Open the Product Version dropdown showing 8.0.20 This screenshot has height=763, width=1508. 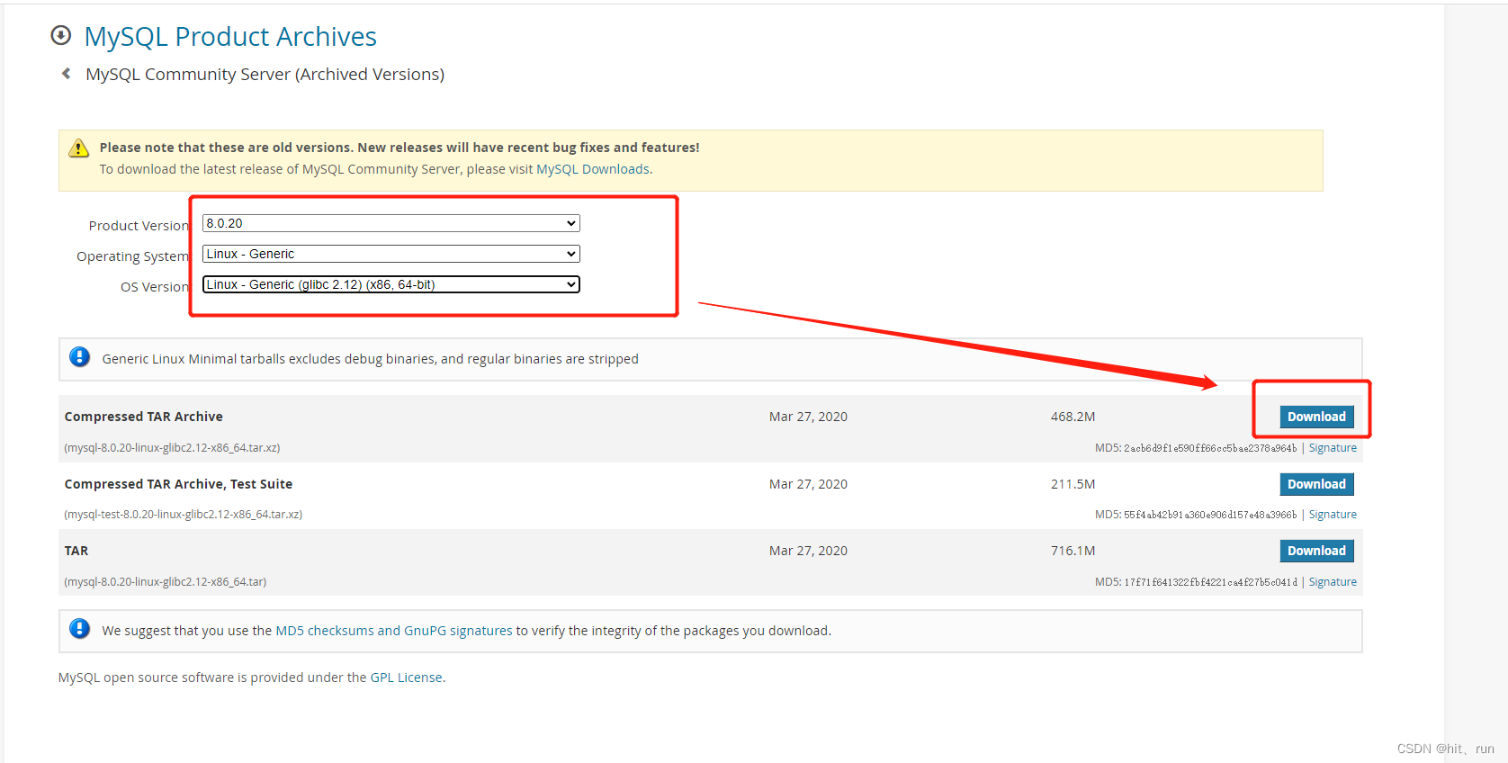391,223
